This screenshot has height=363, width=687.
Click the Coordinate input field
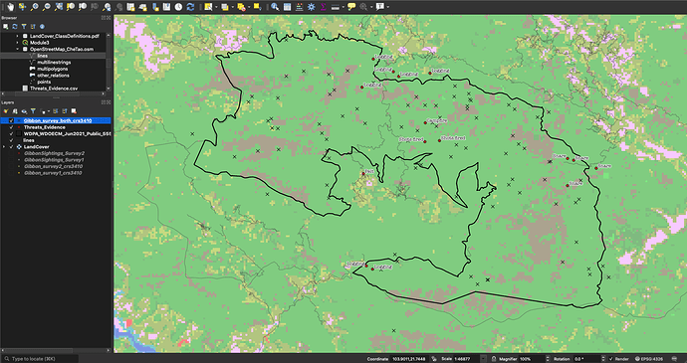410,359
